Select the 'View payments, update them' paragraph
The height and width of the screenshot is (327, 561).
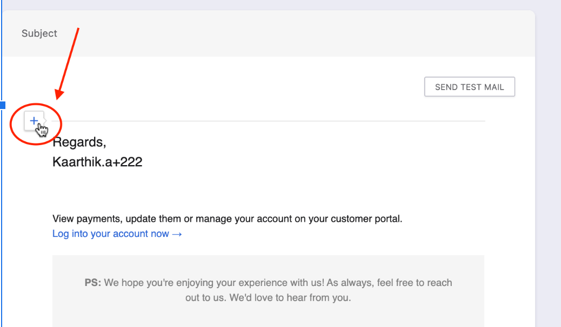click(x=227, y=219)
